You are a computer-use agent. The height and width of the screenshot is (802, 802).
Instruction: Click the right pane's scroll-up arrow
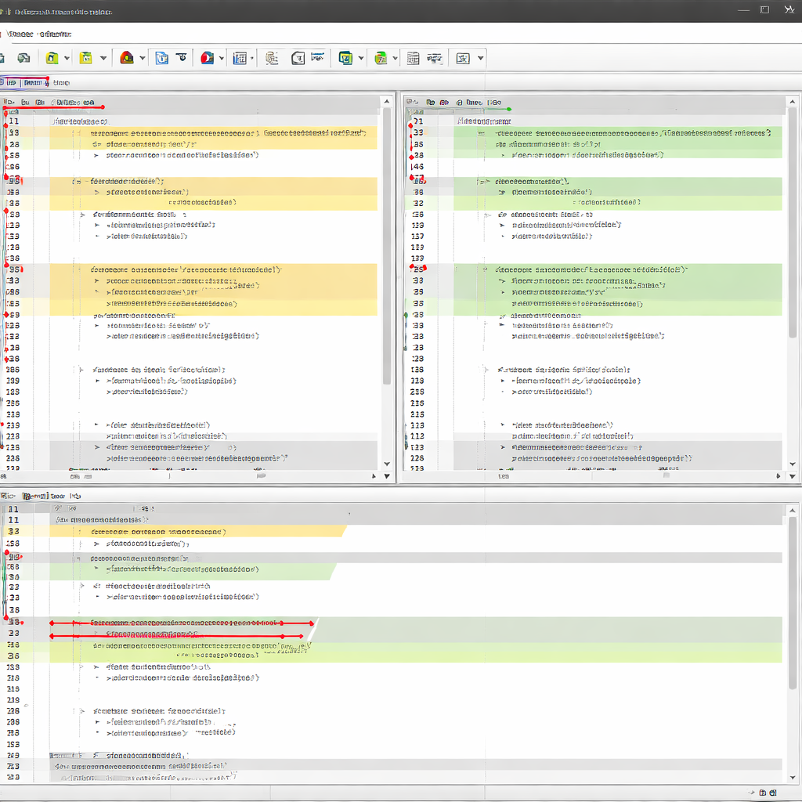[x=792, y=102]
